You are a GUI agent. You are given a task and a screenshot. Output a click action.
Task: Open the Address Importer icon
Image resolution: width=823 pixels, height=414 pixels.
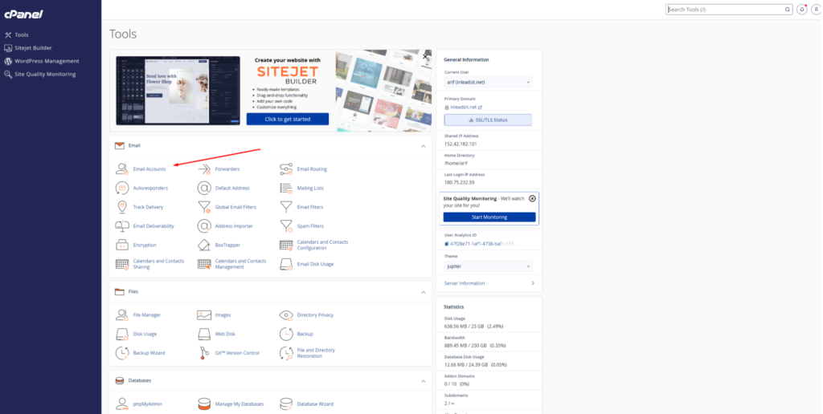point(203,226)
